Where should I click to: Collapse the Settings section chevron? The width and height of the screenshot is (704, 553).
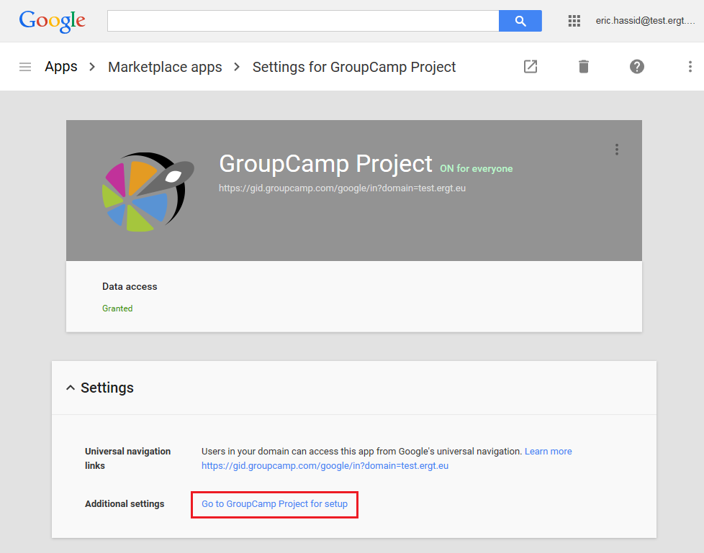coord(71,388)
